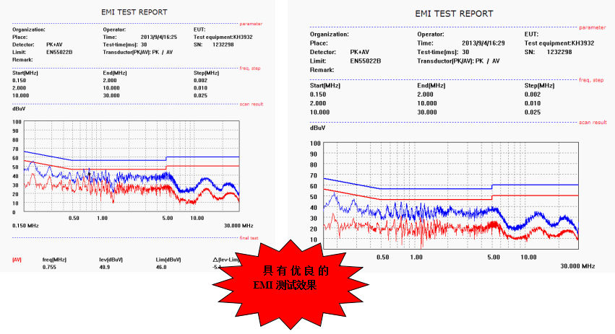Viewport: 615px width, 334px height.
Task: Click the 'scan result' section label in right report
Action: tap(593, 122)
